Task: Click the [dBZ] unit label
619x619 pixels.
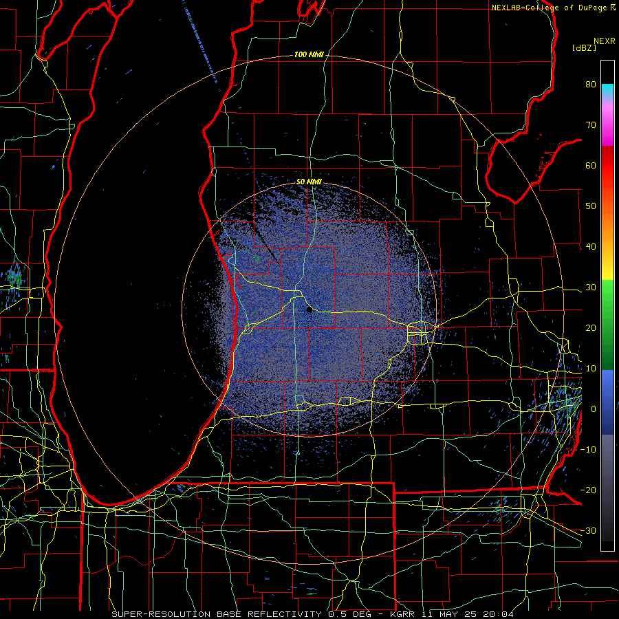Action: coord(584,47)
